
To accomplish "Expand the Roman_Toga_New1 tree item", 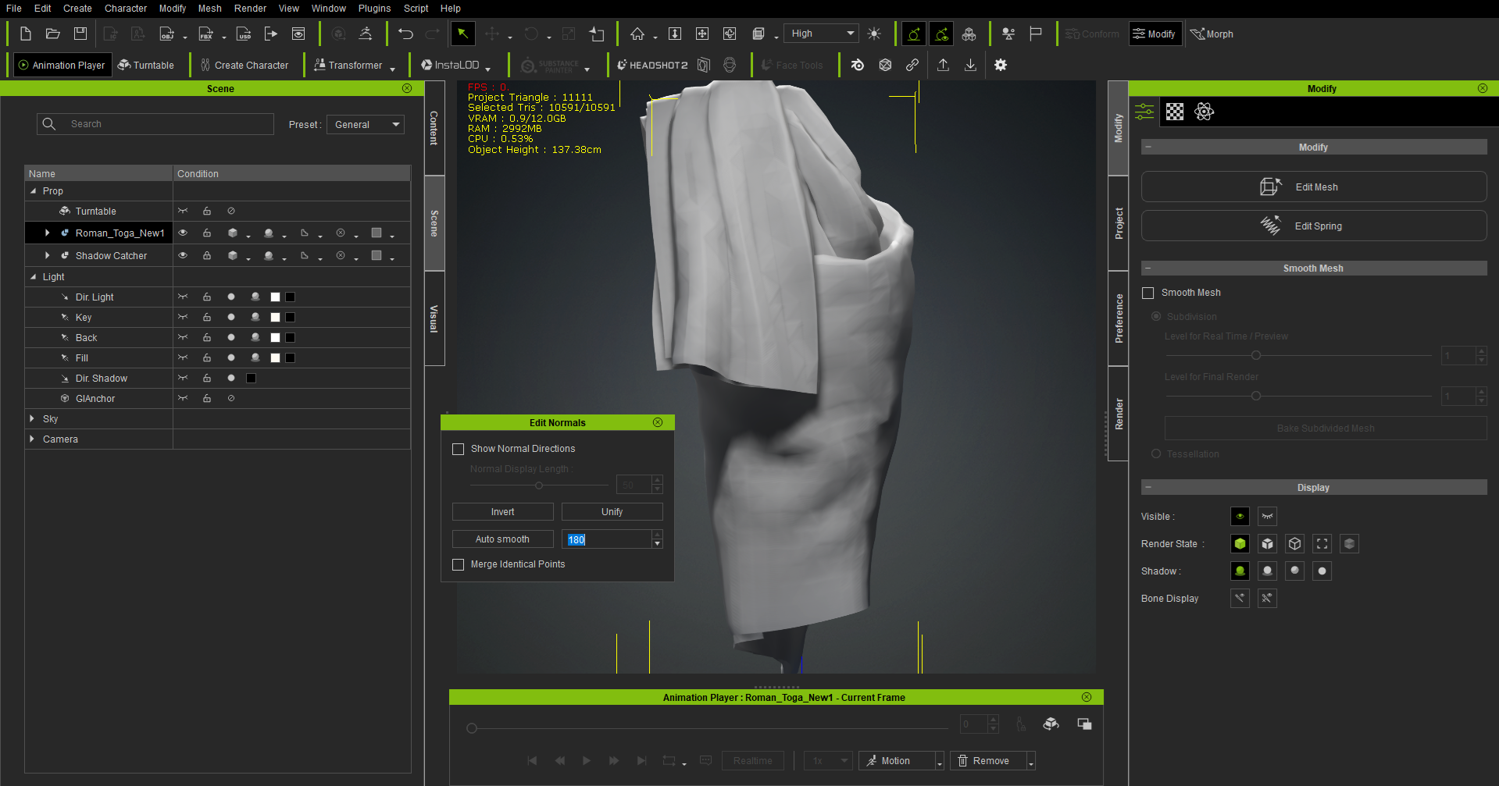I will coord(47,233).
